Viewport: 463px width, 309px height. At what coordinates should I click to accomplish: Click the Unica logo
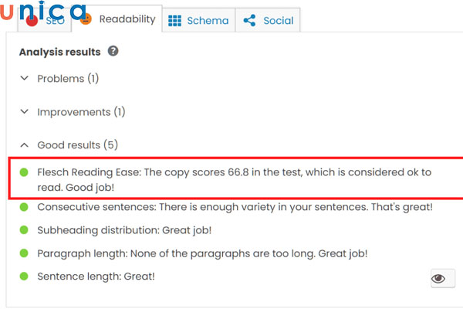(x=45, y=12)
